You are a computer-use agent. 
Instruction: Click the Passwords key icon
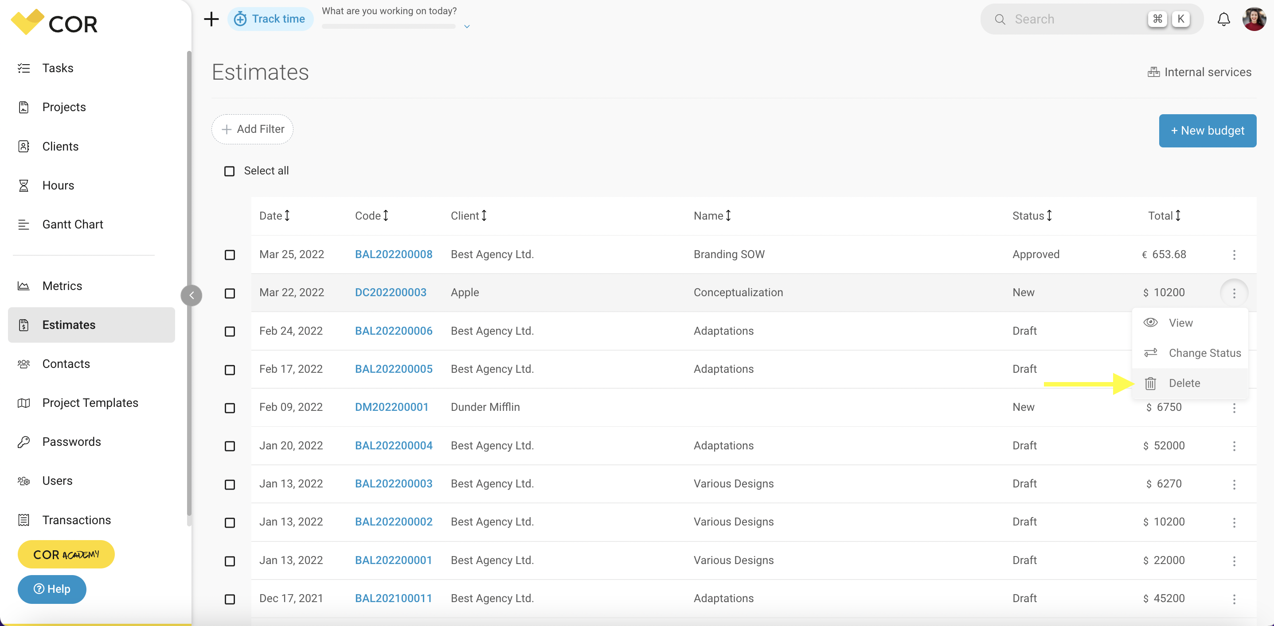coord(24,442)
